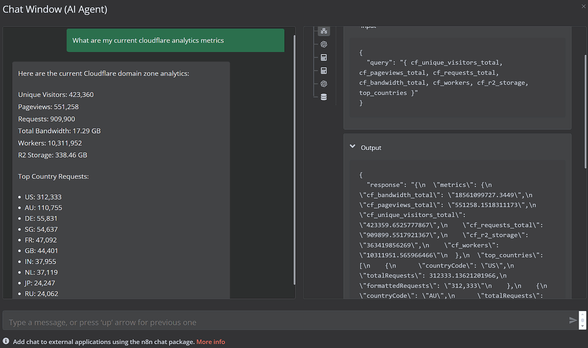
Task: Open the OpenAI node just above the database icon
Action: 323,83
